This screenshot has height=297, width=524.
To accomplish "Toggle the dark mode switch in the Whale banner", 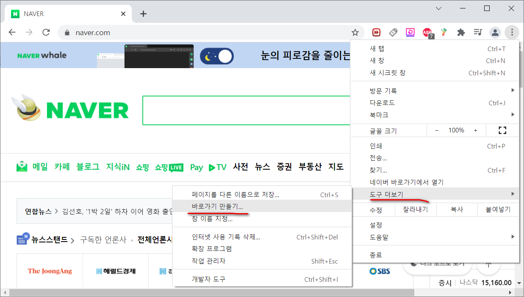I will 217,56.
